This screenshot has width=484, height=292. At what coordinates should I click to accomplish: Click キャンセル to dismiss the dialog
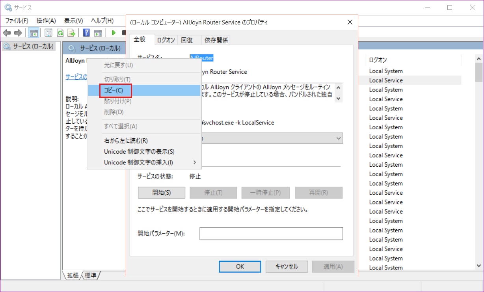point(287,266)
